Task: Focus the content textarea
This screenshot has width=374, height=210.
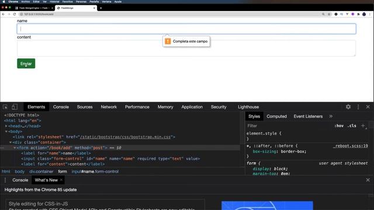Action: click(x=186, y=48)
